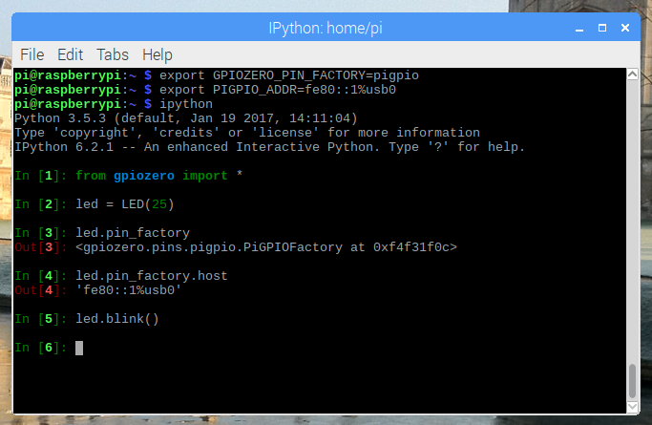Minimize the IPython terminal window
This screenshot has height=425, width=652.
(579, 29)
